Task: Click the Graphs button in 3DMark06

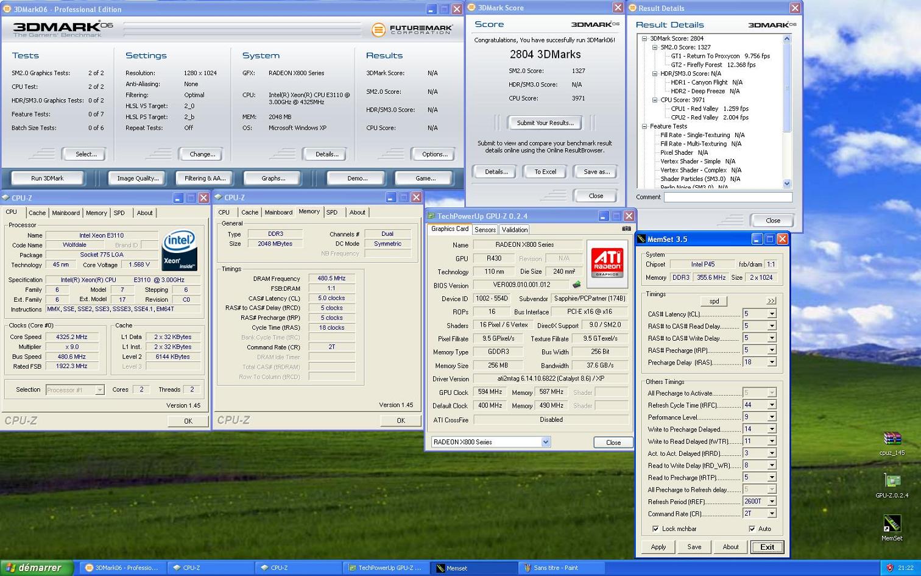Action: (273, 178)
